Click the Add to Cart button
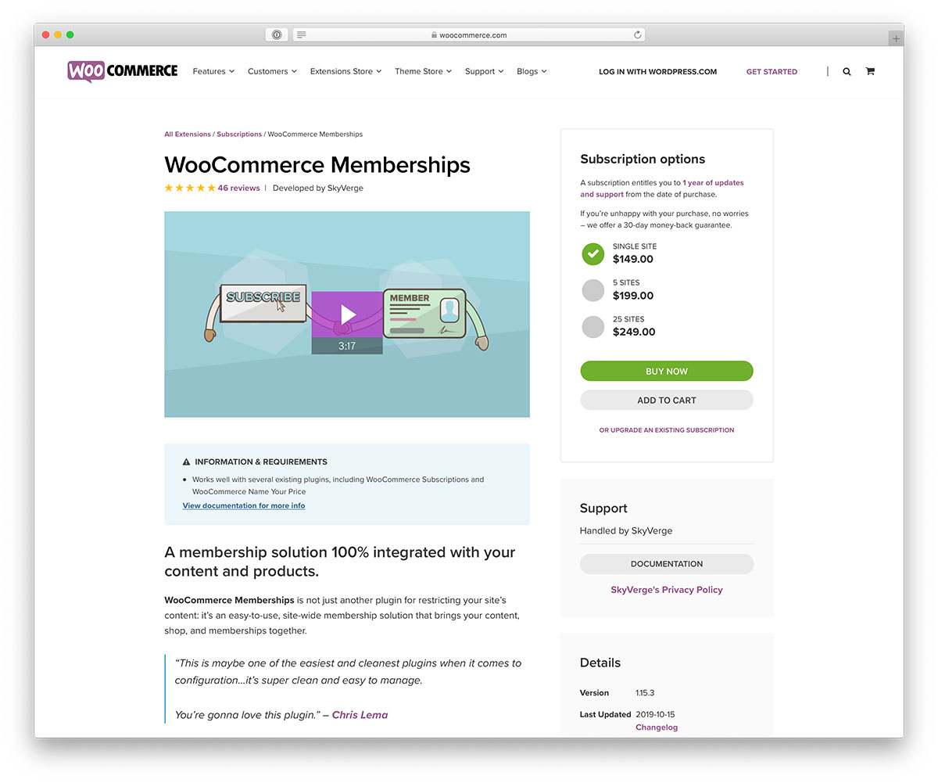Viewport: 938px width, 783px height. [667, 400]
